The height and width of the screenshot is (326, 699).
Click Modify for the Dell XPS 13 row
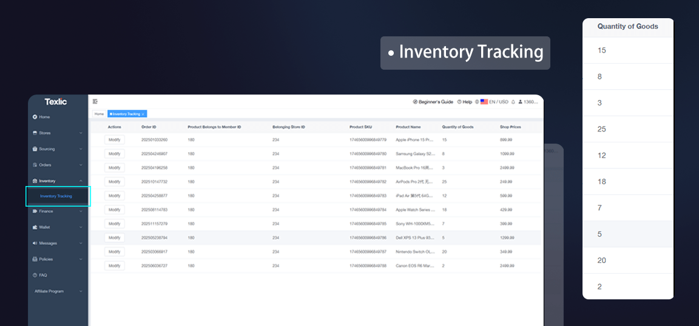(114, 238)
